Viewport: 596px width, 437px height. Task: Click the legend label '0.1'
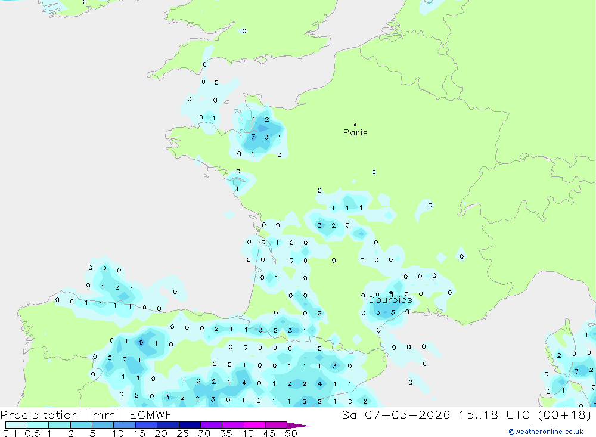10,433
